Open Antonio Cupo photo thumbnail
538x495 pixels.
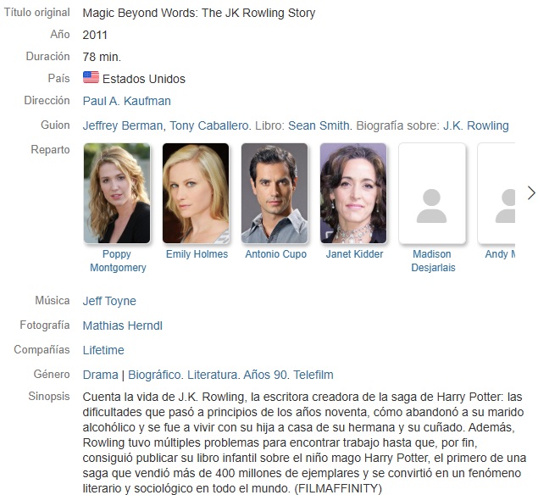coord(275,193)
